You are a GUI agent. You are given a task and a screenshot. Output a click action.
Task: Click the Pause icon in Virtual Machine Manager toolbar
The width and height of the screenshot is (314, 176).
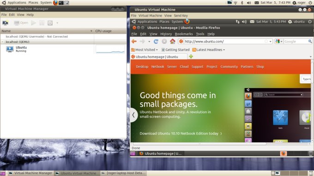[42, 23]
